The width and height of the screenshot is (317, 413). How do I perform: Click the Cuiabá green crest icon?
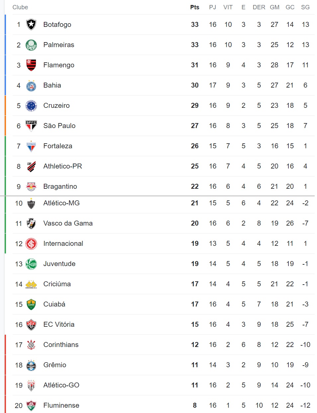[31, 304]
